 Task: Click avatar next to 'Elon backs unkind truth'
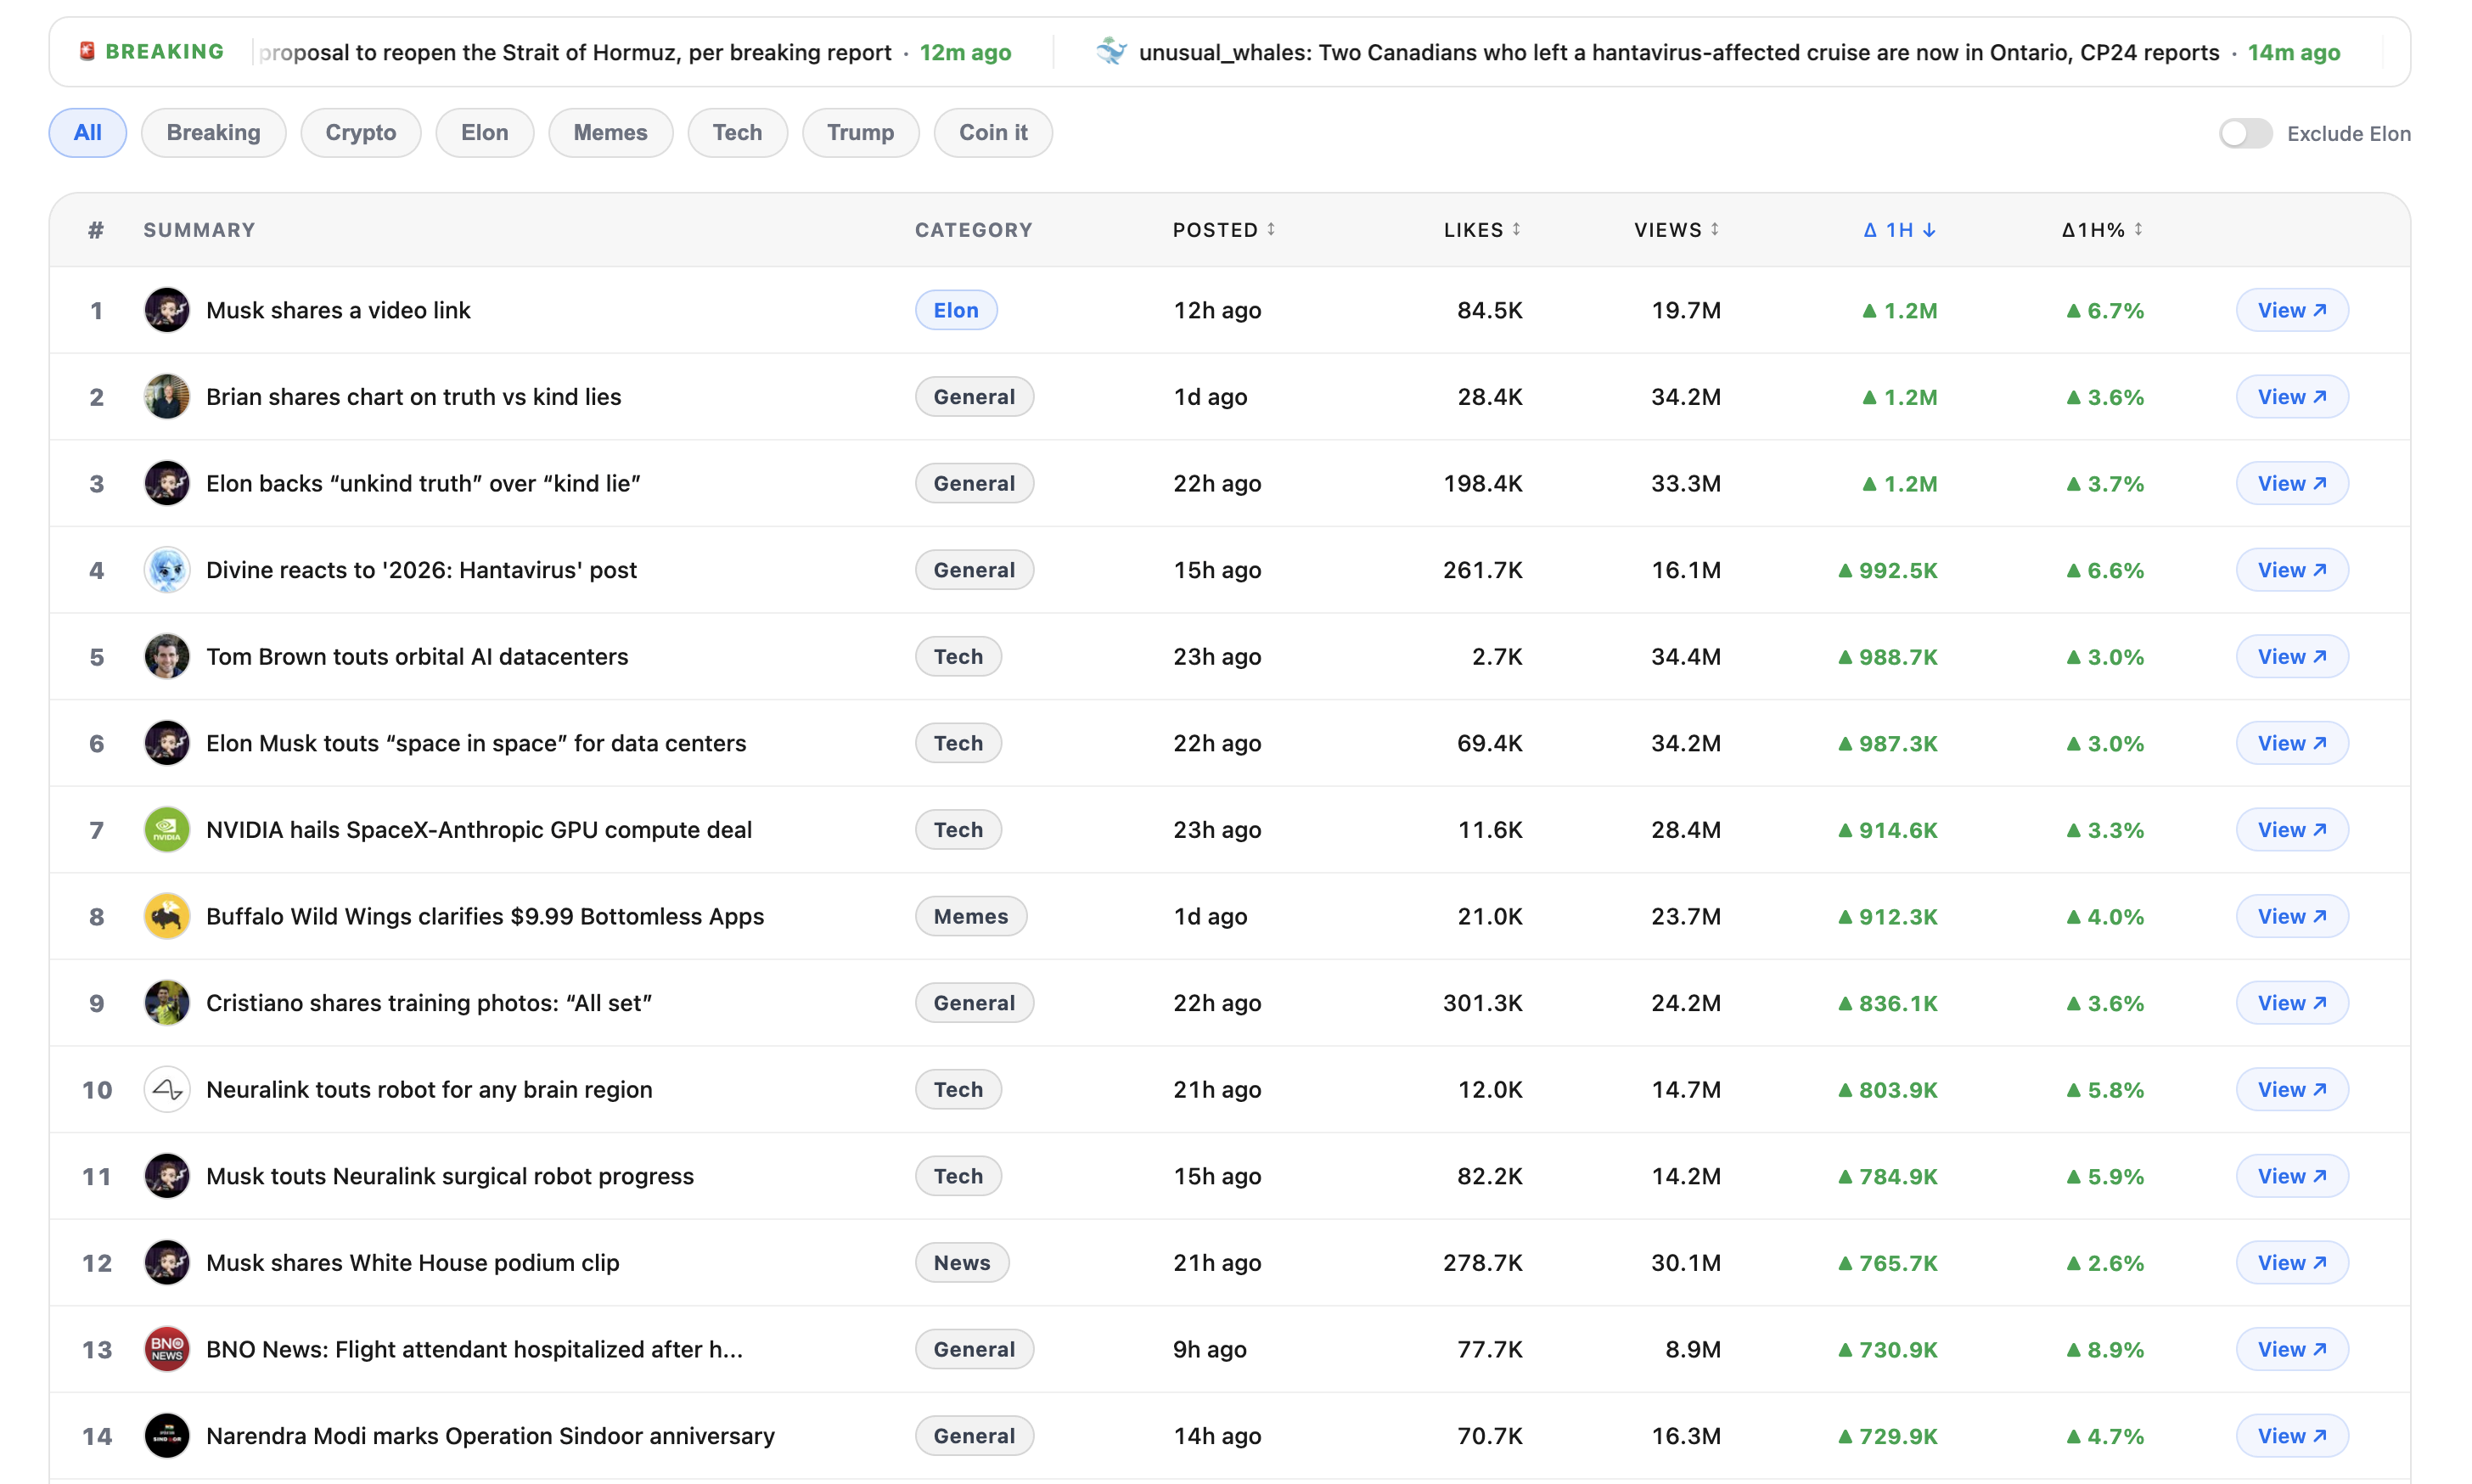point(167,483)
